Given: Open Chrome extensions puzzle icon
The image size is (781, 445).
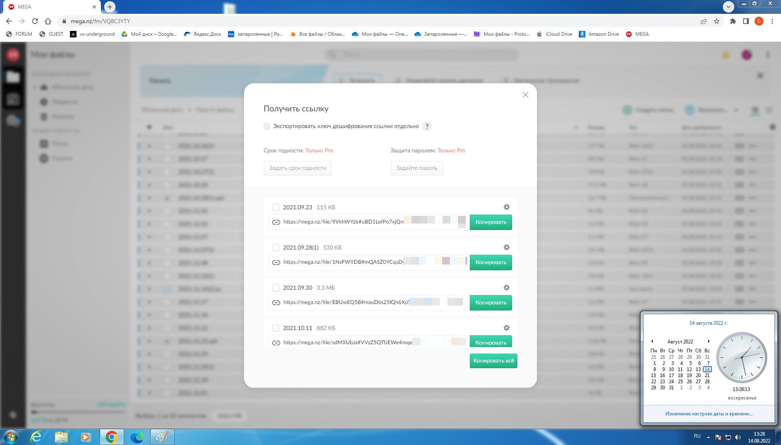Looking at the screenshot, I should coord(733,21).
